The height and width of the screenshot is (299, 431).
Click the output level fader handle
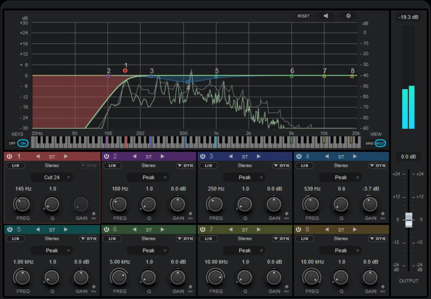coord(409,220)
